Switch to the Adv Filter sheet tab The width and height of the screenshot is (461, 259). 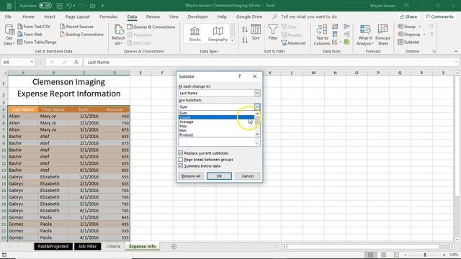click(x=87, y=246)
